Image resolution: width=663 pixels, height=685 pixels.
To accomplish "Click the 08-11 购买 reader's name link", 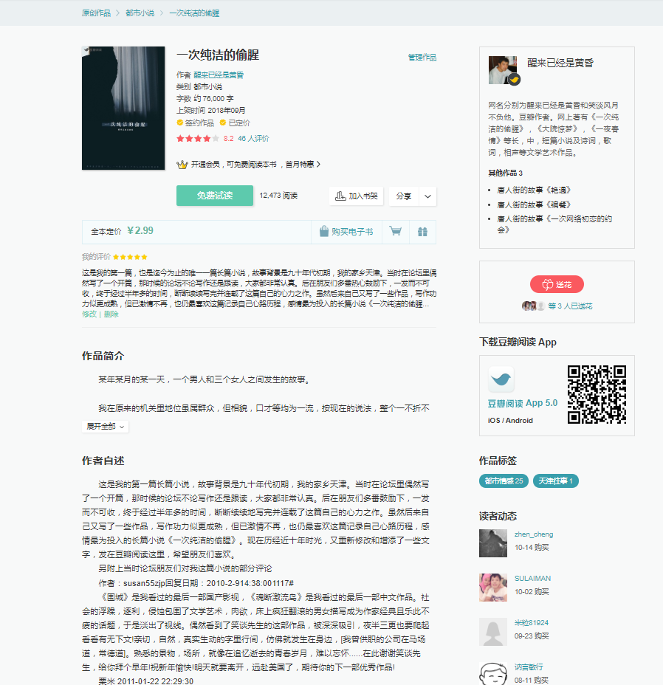I will coord(529,667).
